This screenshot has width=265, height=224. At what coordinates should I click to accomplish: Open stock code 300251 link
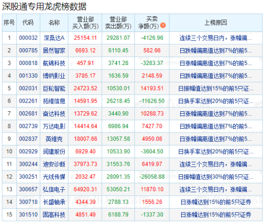pos(28,177)
